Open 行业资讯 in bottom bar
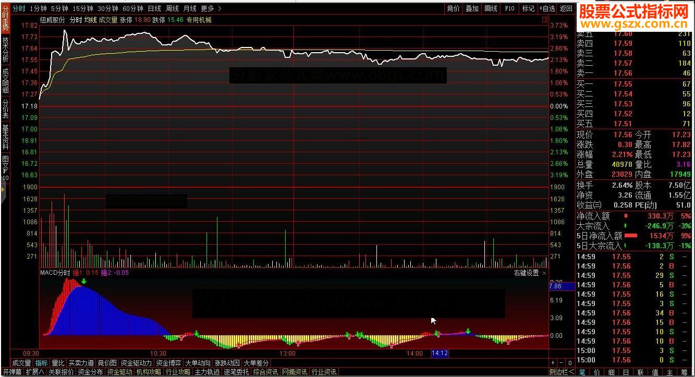695x377 pixels. (x=324, y=372)
